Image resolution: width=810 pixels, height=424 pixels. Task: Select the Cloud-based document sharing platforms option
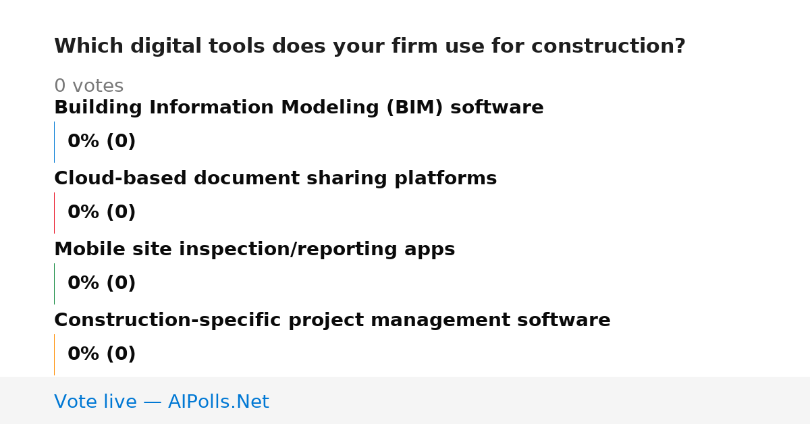point(275,179)
